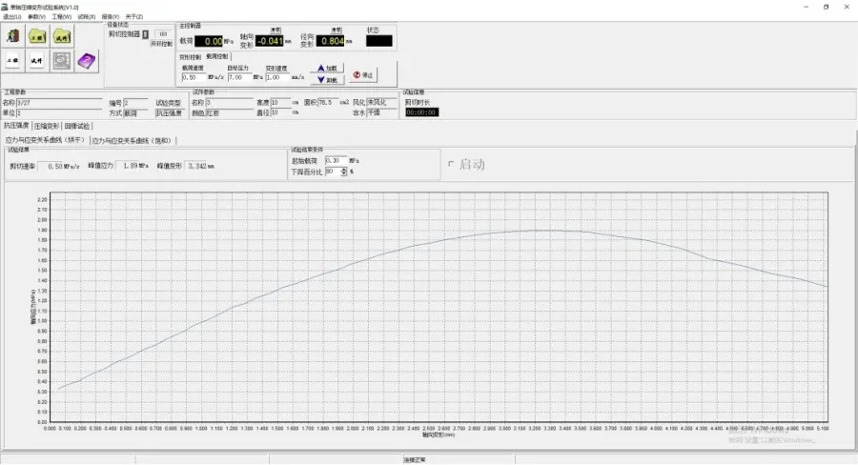
Task: Click the shear controller status indicator
Action: click(x=146, y=34)
